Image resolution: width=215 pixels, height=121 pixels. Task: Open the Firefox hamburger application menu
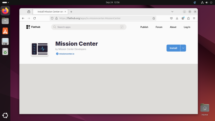coord(194,18)
